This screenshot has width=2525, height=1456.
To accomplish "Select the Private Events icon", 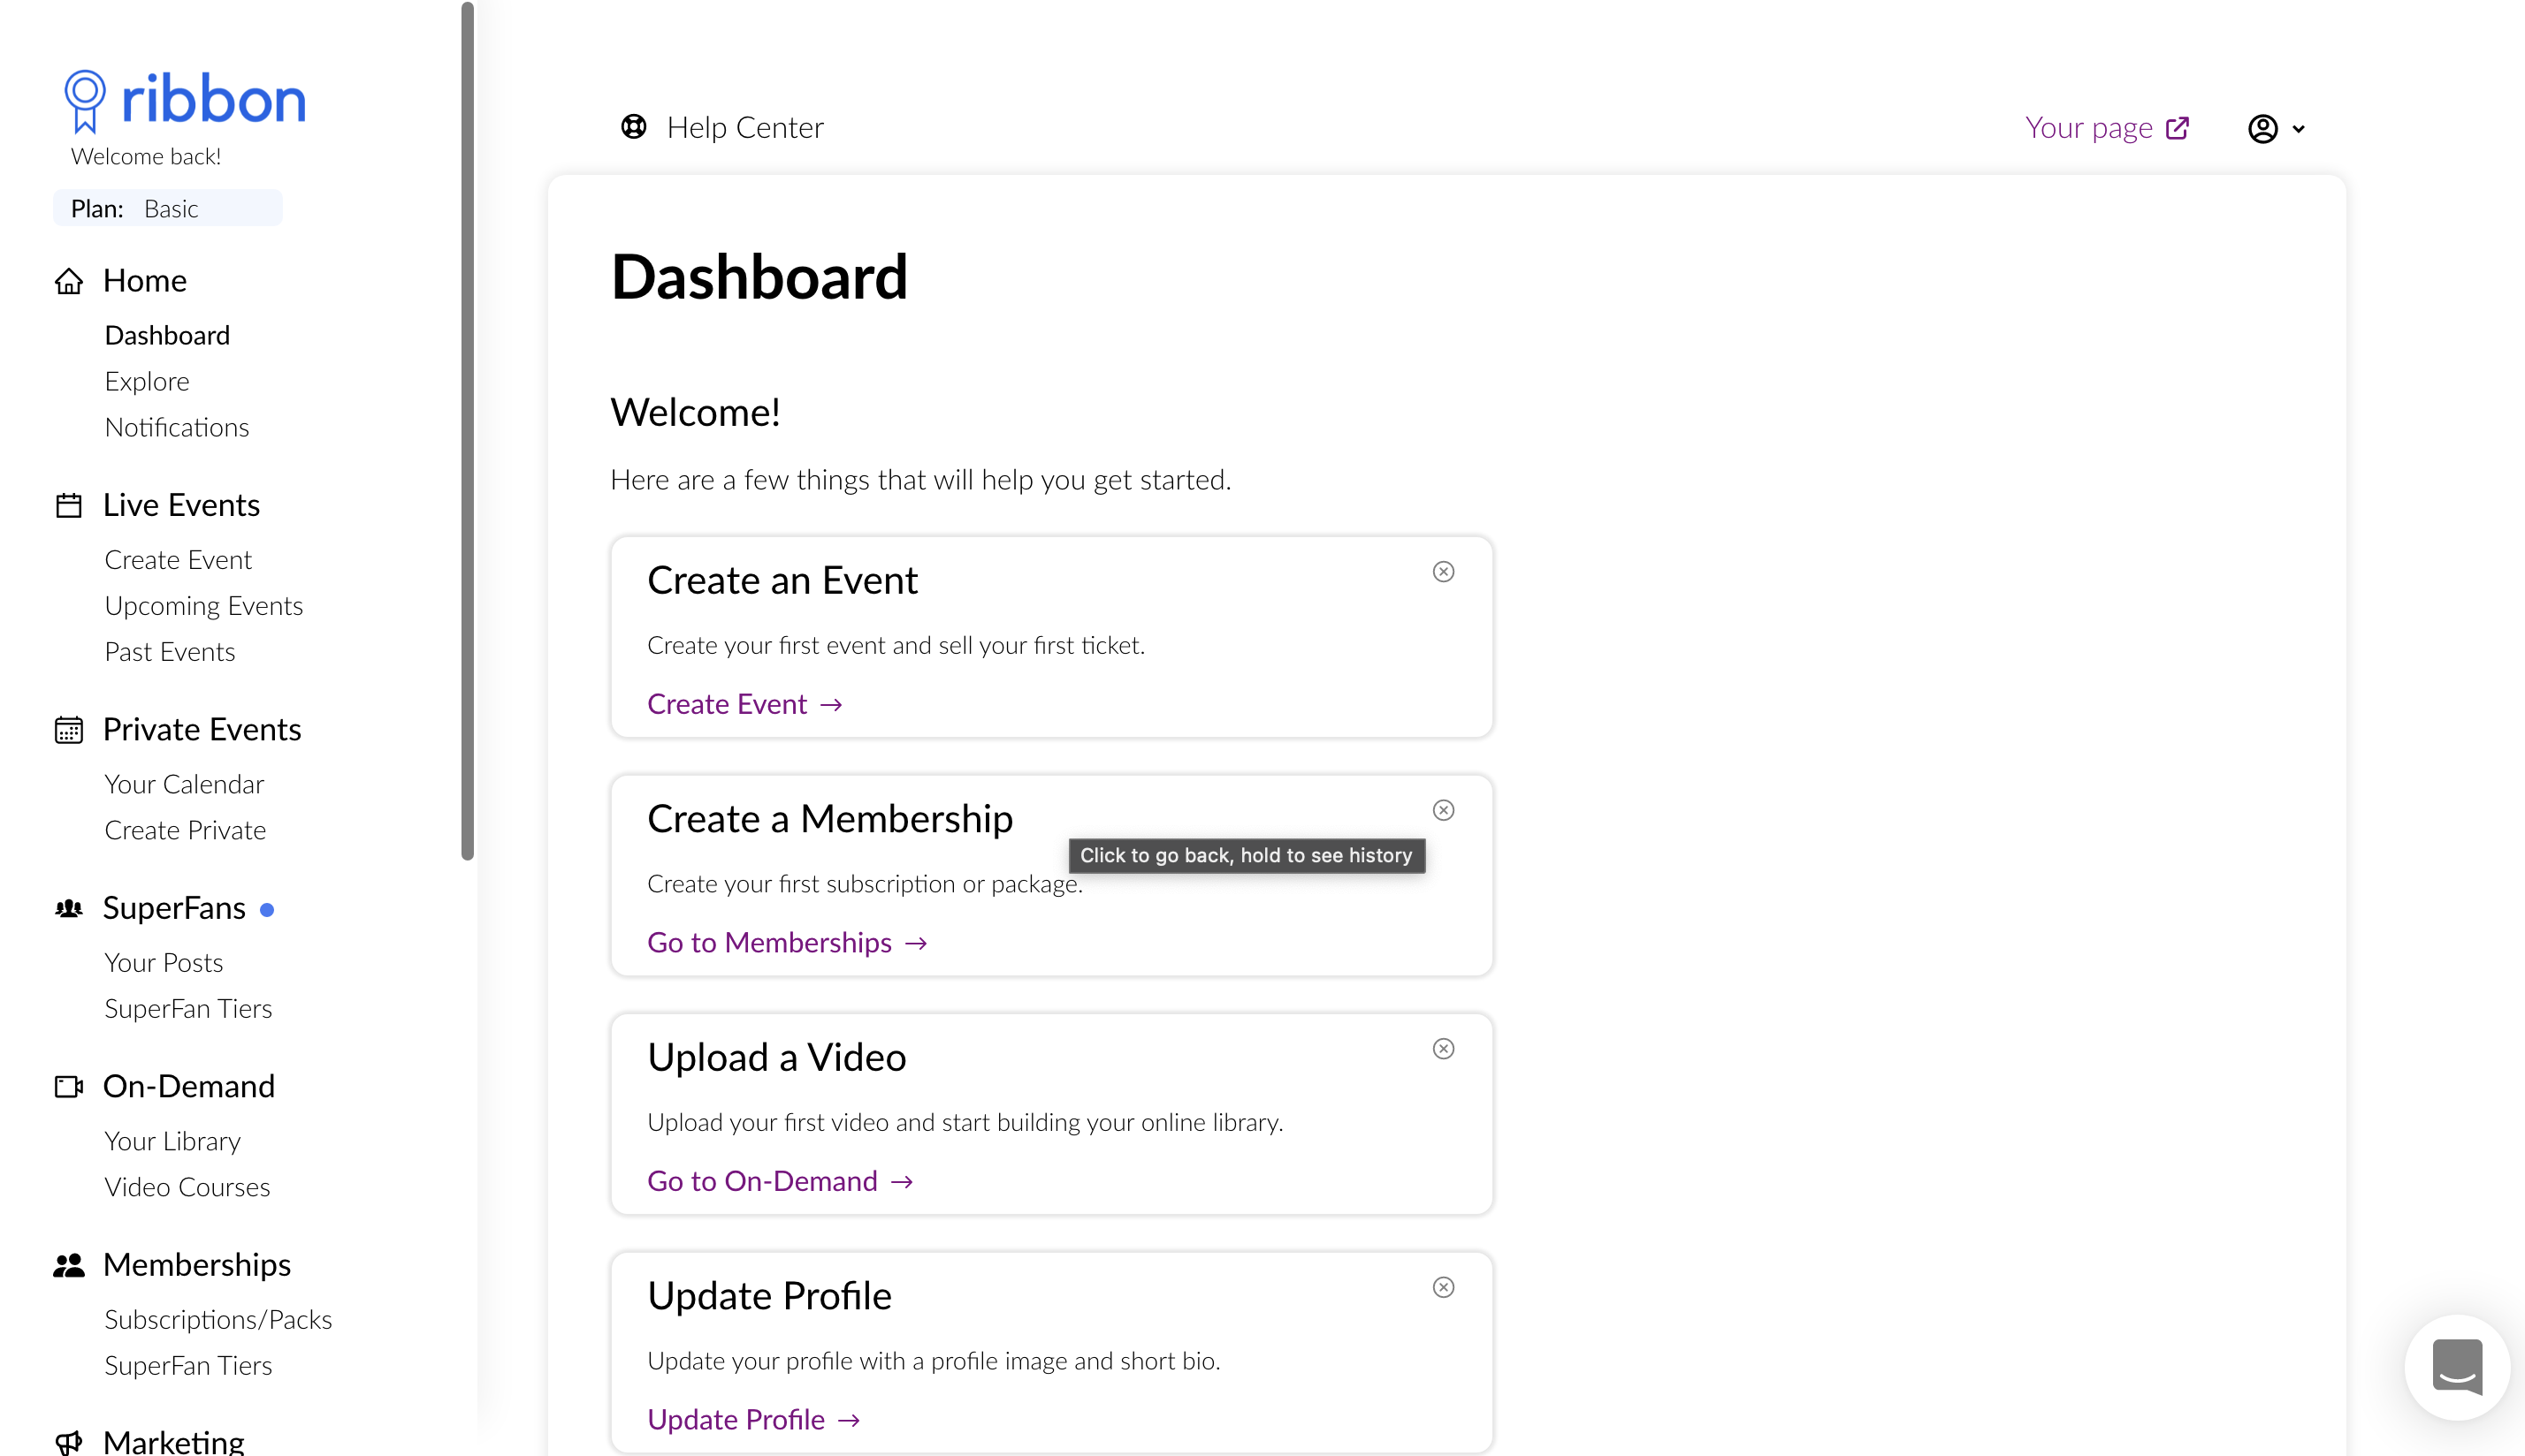I will point(69,730).
